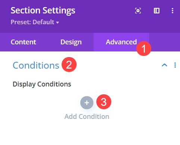Click the Section Settings title text
The width and height of the screenshot is (180, 145).
[43, 10]
